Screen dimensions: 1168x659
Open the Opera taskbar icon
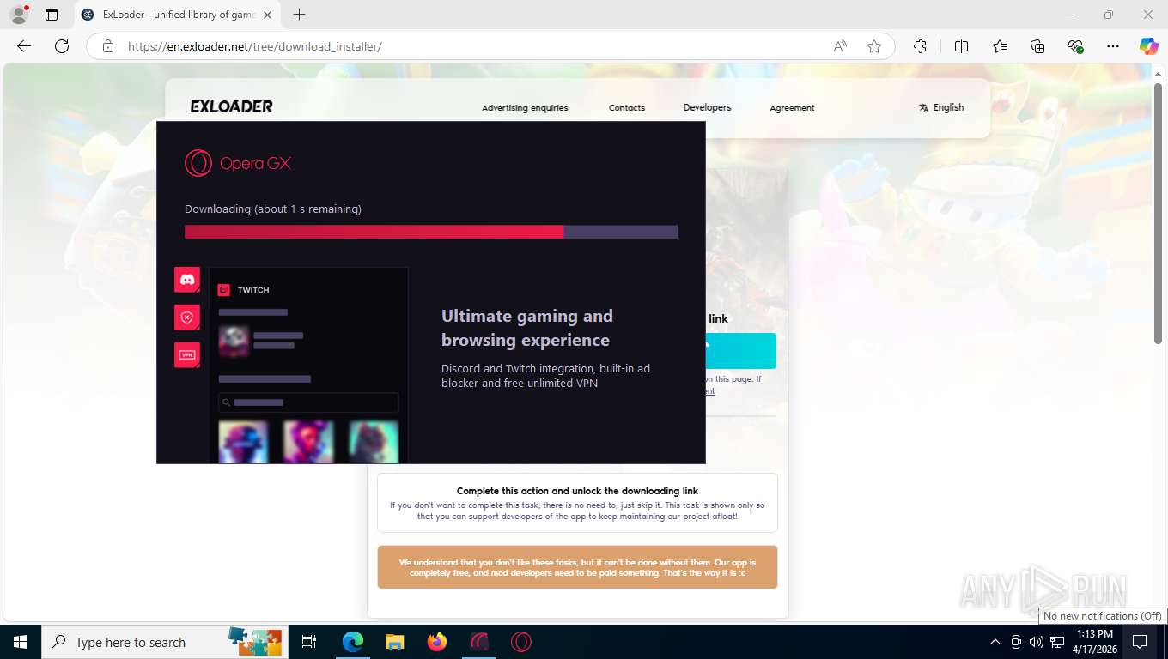[521, 642]
